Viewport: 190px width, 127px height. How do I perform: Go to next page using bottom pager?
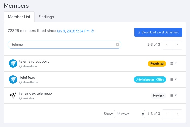(x=177, y=114)
